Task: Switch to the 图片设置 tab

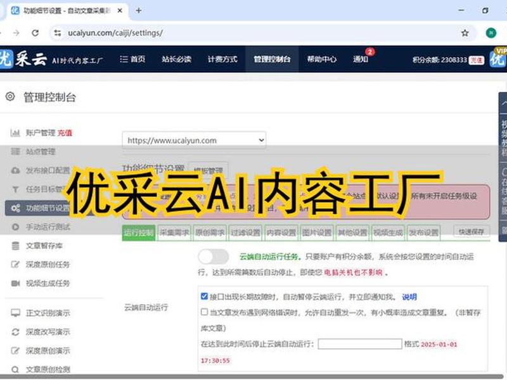Action: pyautogui.click(x=317, y=232)
